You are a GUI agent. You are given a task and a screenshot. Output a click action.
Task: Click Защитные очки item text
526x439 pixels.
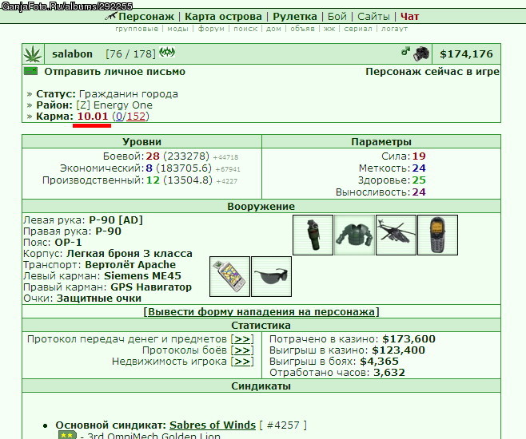pyautogui.click(x=99, y=299)
